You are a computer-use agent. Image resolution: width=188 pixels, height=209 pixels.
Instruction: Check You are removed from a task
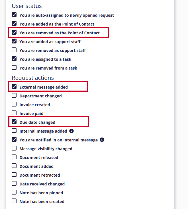click(x=14, y=68)
